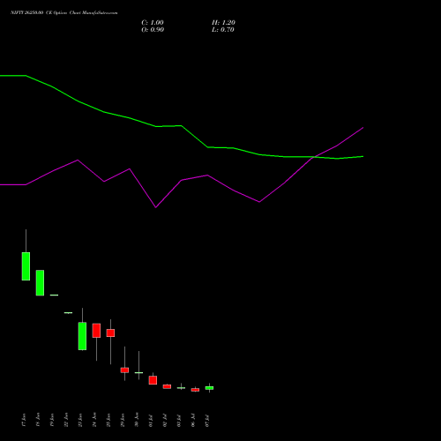
Task: Select the '19 Jun' date label
Action: pyautogui.click(x=52, y=420)
